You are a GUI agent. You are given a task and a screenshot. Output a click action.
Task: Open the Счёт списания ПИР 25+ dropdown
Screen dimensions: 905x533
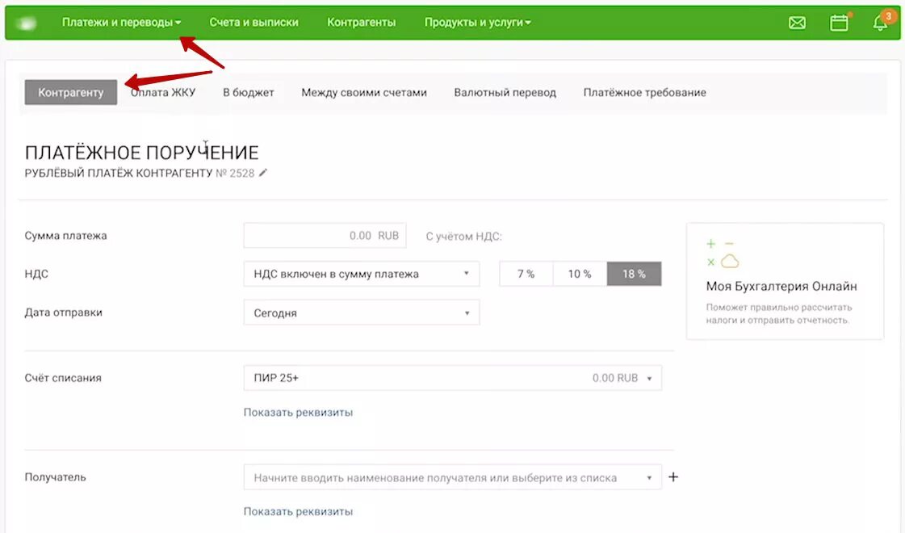click(452, 378)
